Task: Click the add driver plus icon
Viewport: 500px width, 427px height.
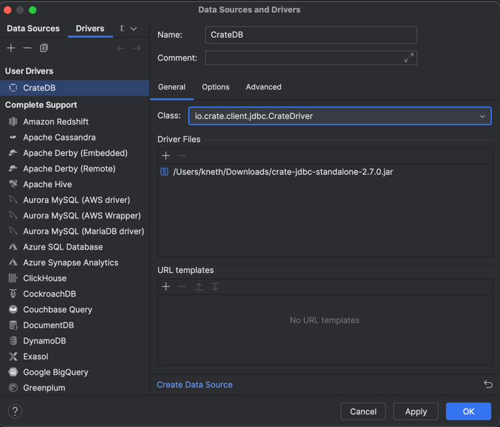Action: coord(11,48)
